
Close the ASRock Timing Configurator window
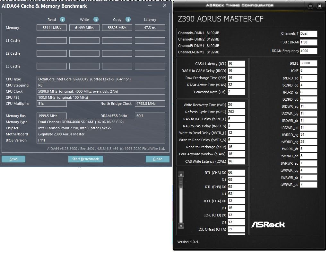[x=319, y=6]
